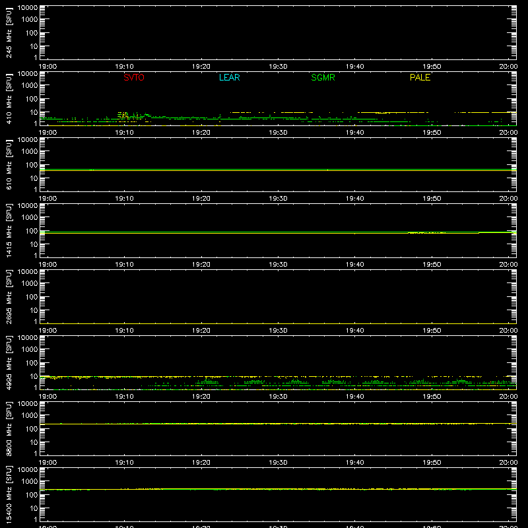Click the 10000 tick label on 8800 MHz axis
Image resolution: width=528 pixels, height=528 pixels.
pos(28,404)
